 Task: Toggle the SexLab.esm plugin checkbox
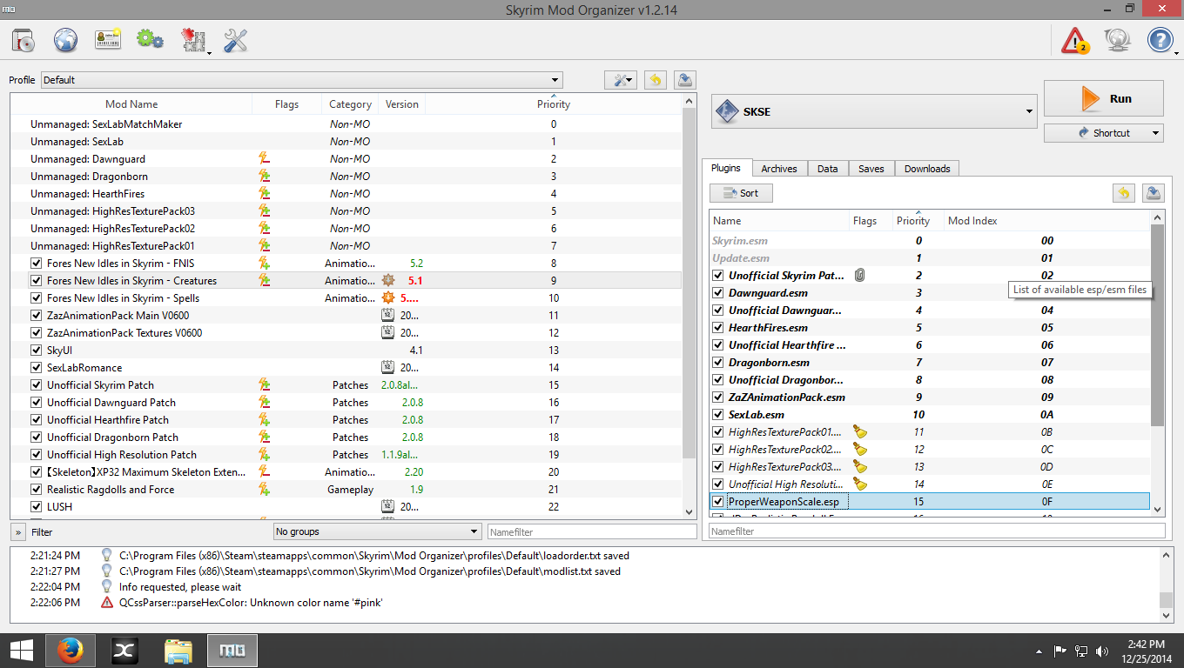click(x=718, y=415)
